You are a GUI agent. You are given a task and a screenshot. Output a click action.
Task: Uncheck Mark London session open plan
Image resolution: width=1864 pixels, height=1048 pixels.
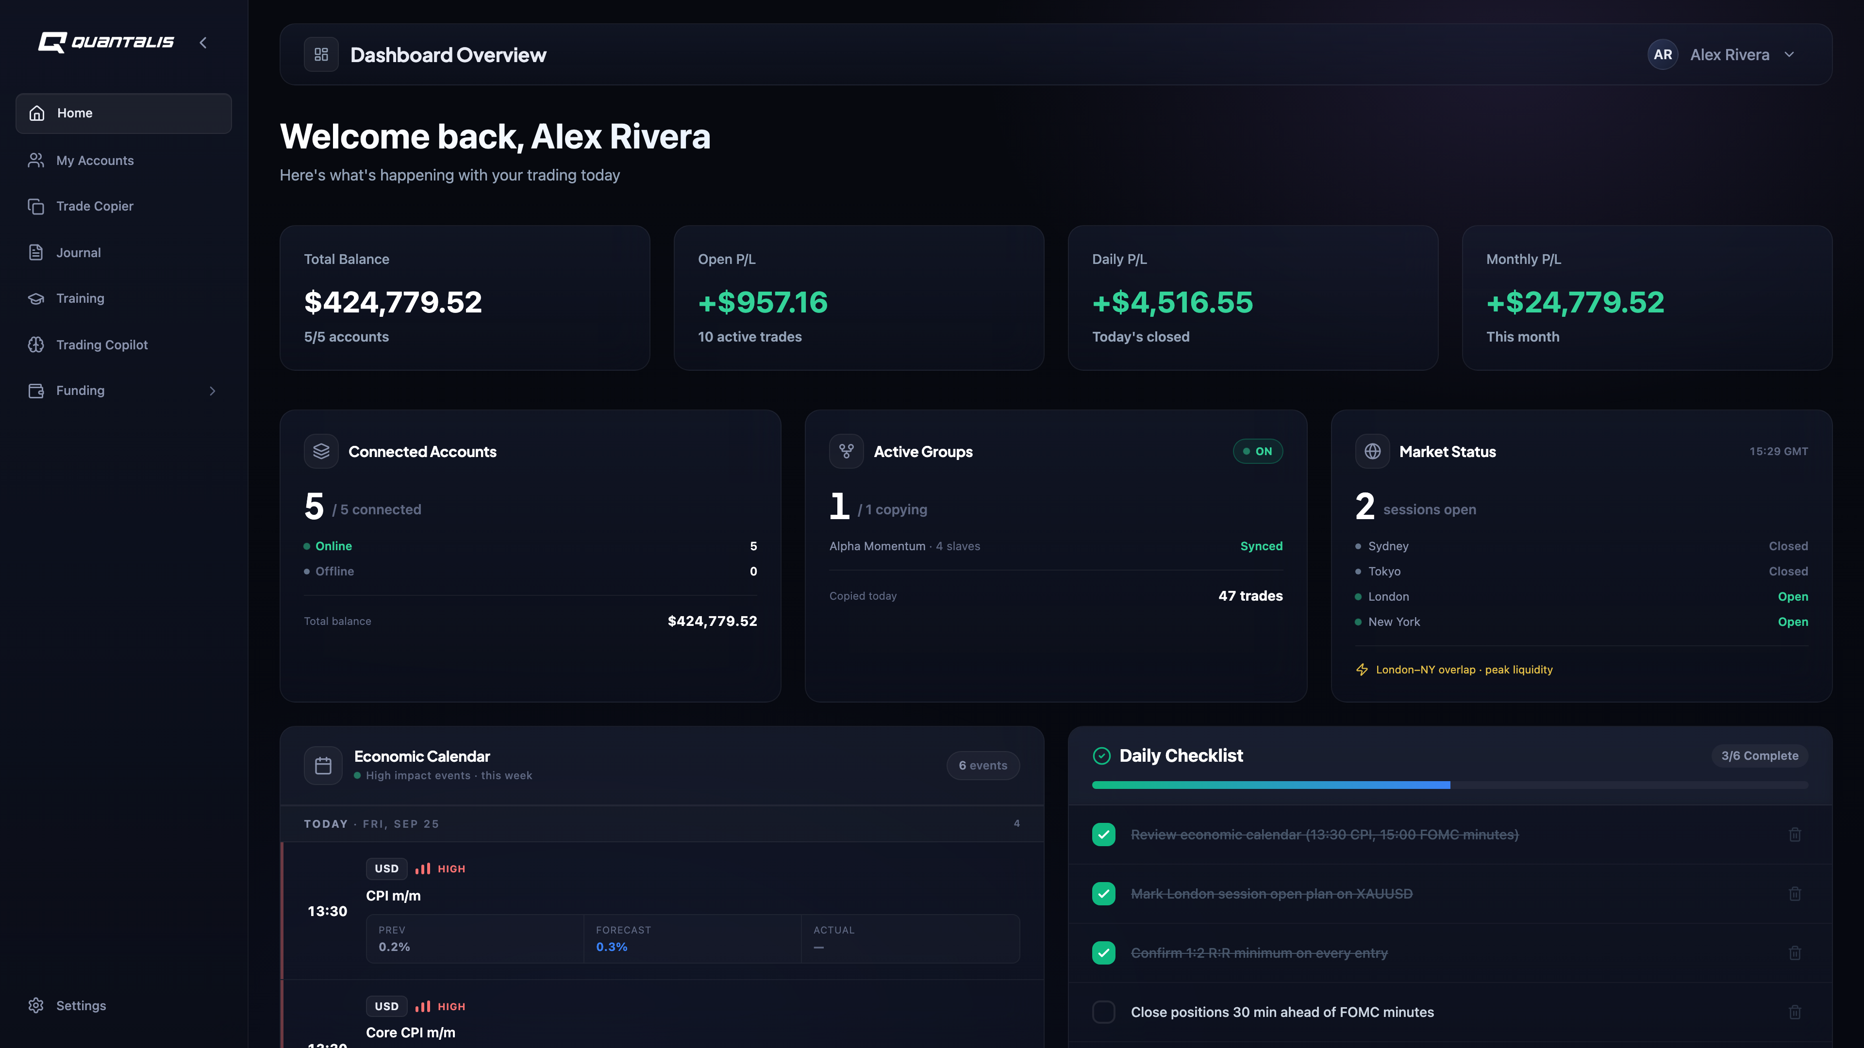coord(1103,894)
